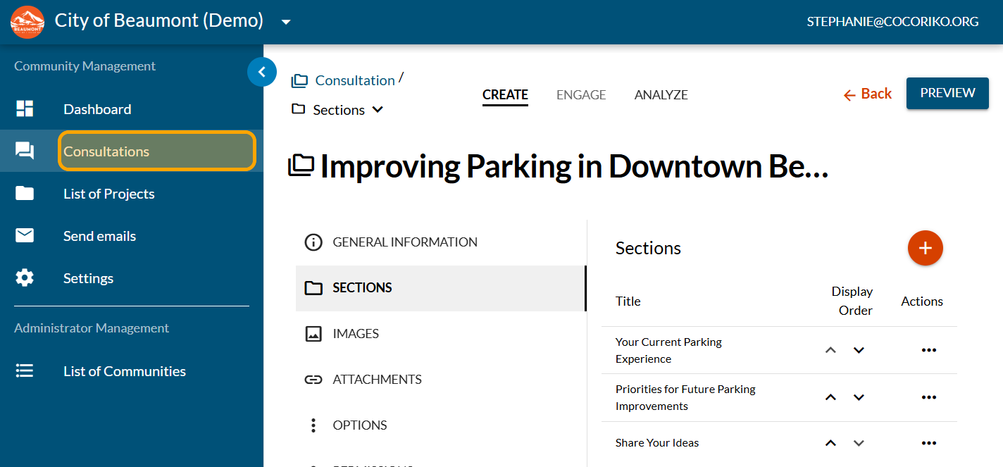Open the Consultation breadcrumb link

(354, 80)
